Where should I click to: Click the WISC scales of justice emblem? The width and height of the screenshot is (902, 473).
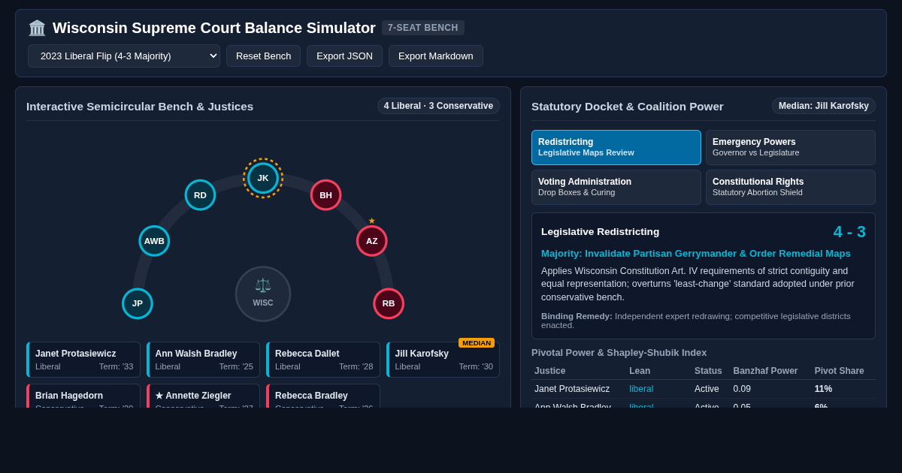coord(263,294)
